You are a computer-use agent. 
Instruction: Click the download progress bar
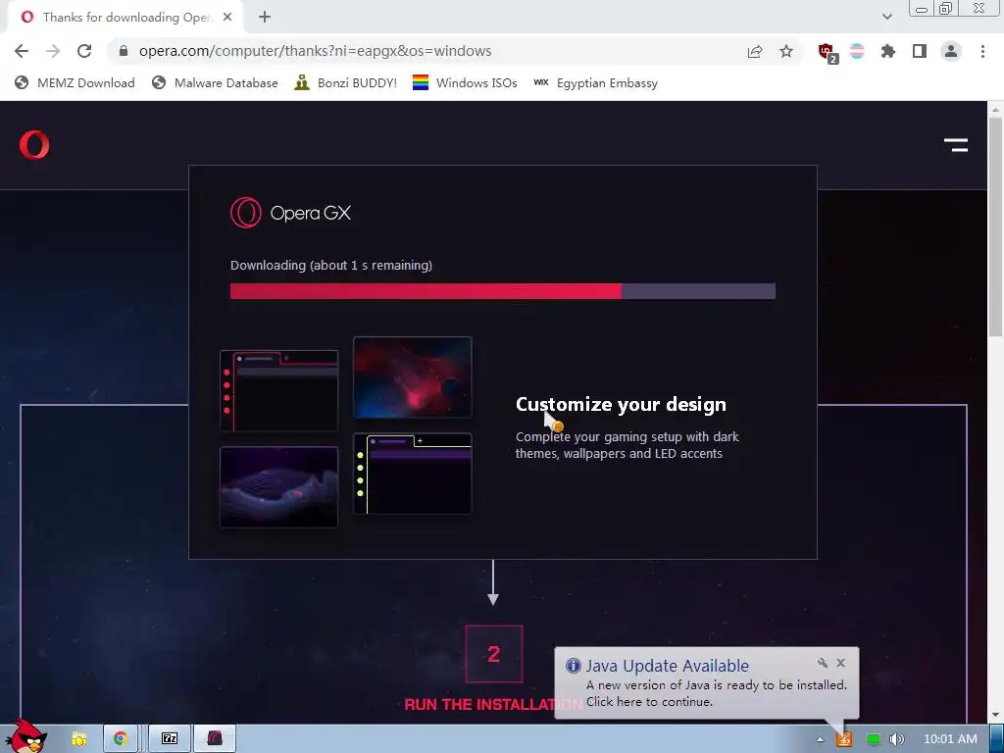[503, 291]
